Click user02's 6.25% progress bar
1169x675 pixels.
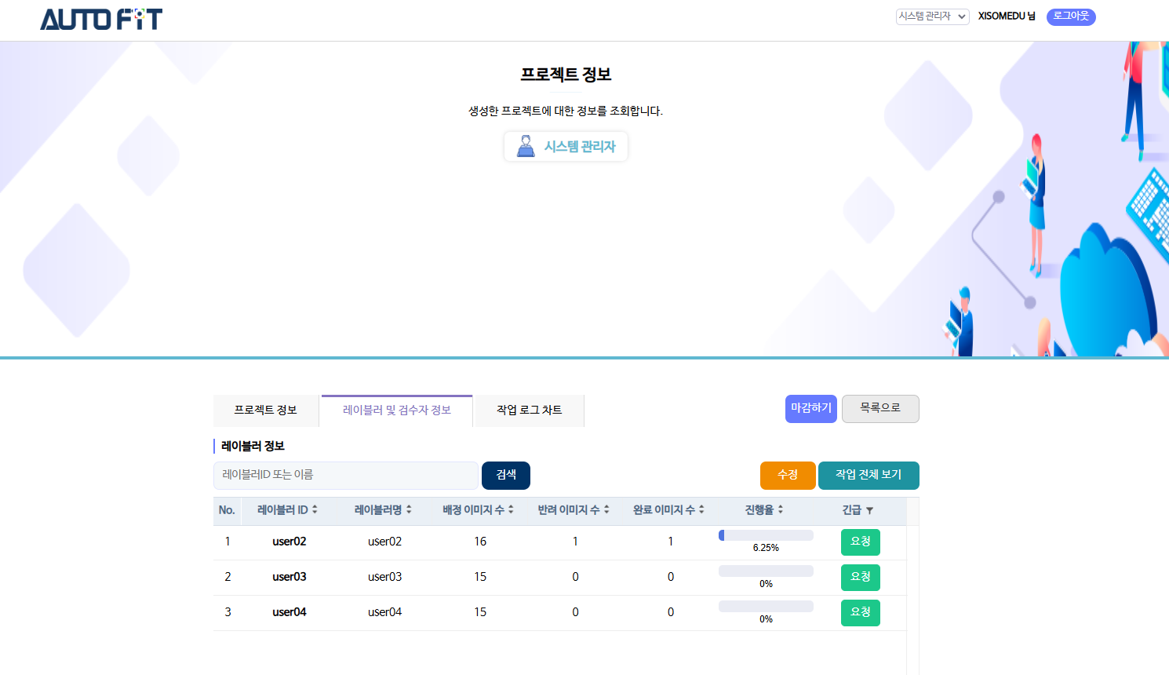click(766, 535)
